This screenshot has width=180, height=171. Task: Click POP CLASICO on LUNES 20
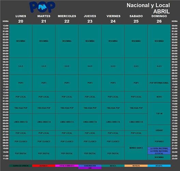(x=21, y=141)
